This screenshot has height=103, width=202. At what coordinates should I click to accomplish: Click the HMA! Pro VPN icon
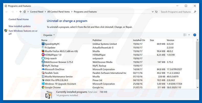[43, 80]
